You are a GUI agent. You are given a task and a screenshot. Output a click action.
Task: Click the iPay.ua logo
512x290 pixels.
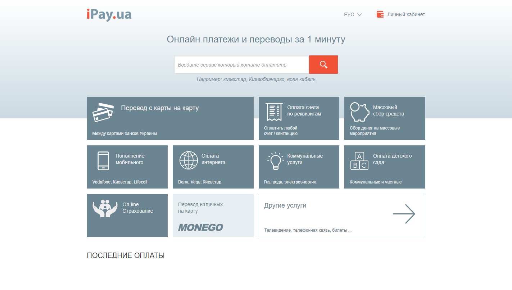[109, 15]
